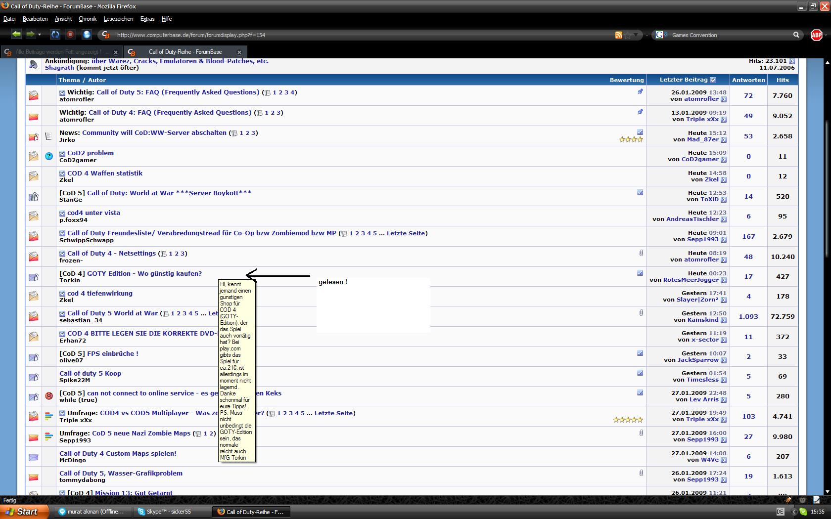
Task: Subscribe via the RSS feed icon
Action: [618, 35]
